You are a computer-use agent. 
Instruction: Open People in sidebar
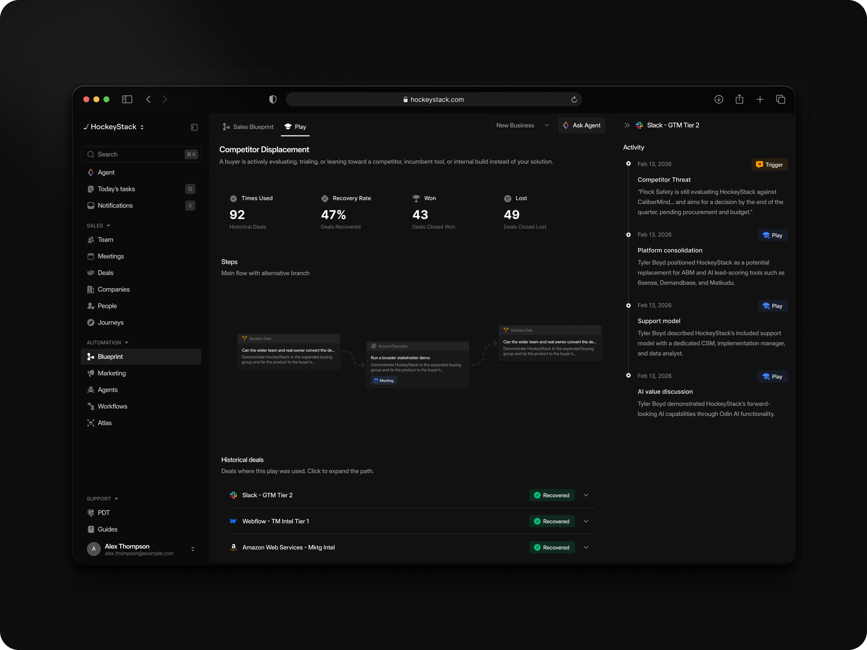pos(141,306)
